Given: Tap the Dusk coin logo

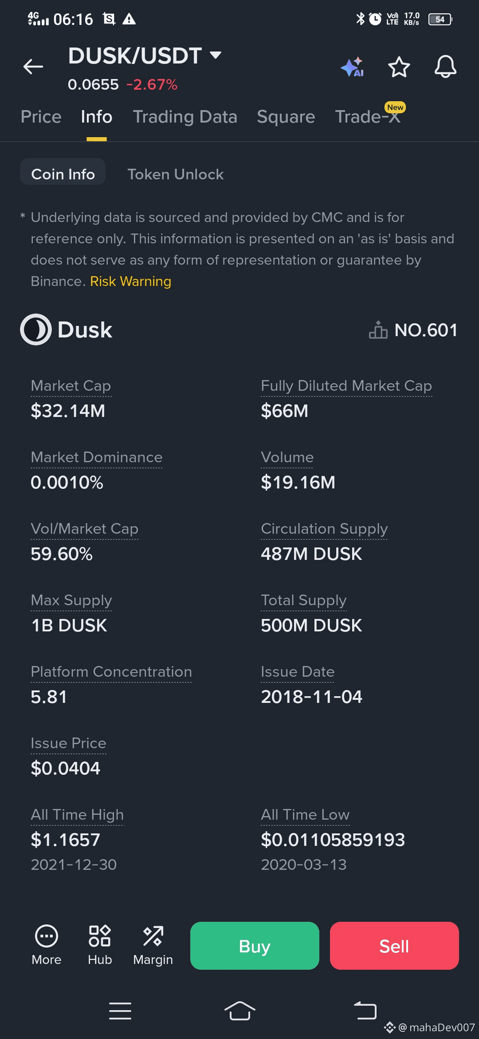Looking at the screenshot, I should pyautogui.click(x=36, y=329).
